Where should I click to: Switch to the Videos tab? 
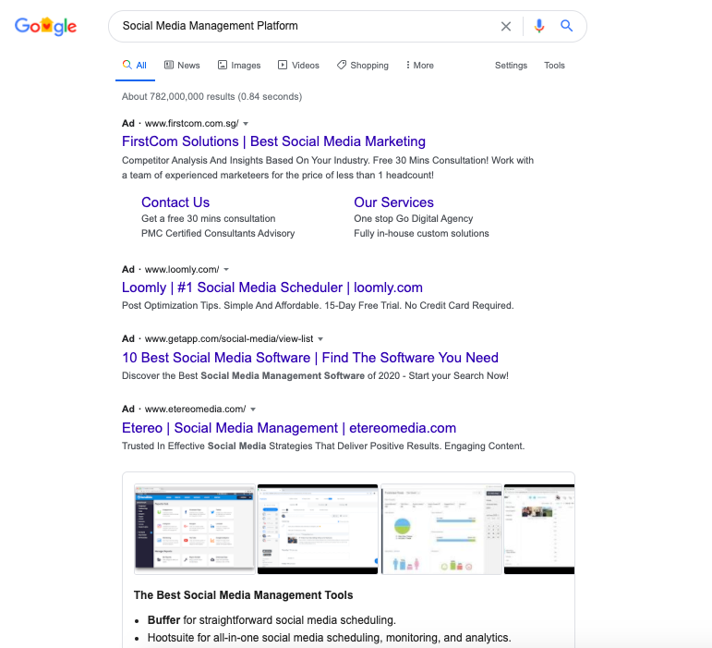click(299, 65)
